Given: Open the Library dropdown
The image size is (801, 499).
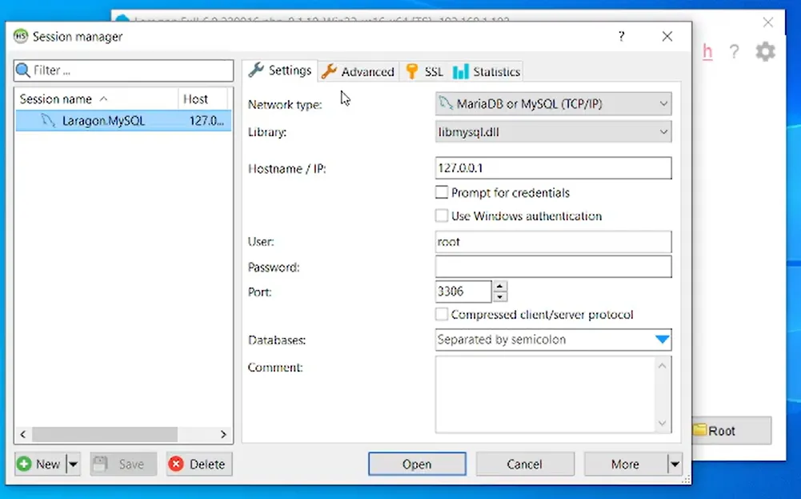Looking at the screenshot, I should [553, 132].
